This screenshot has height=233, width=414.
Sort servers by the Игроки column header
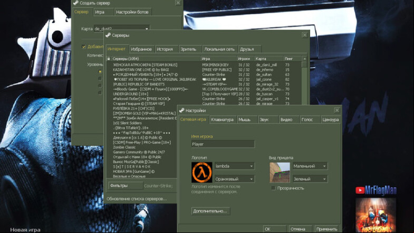tap(245, 59)
